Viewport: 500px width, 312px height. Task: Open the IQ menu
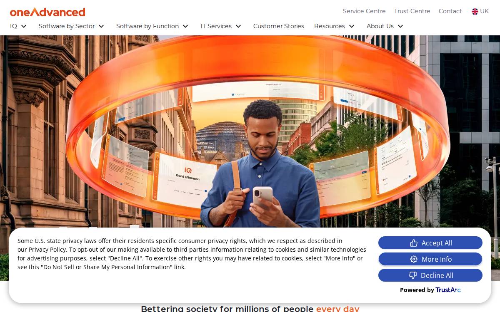click(14, 26)
